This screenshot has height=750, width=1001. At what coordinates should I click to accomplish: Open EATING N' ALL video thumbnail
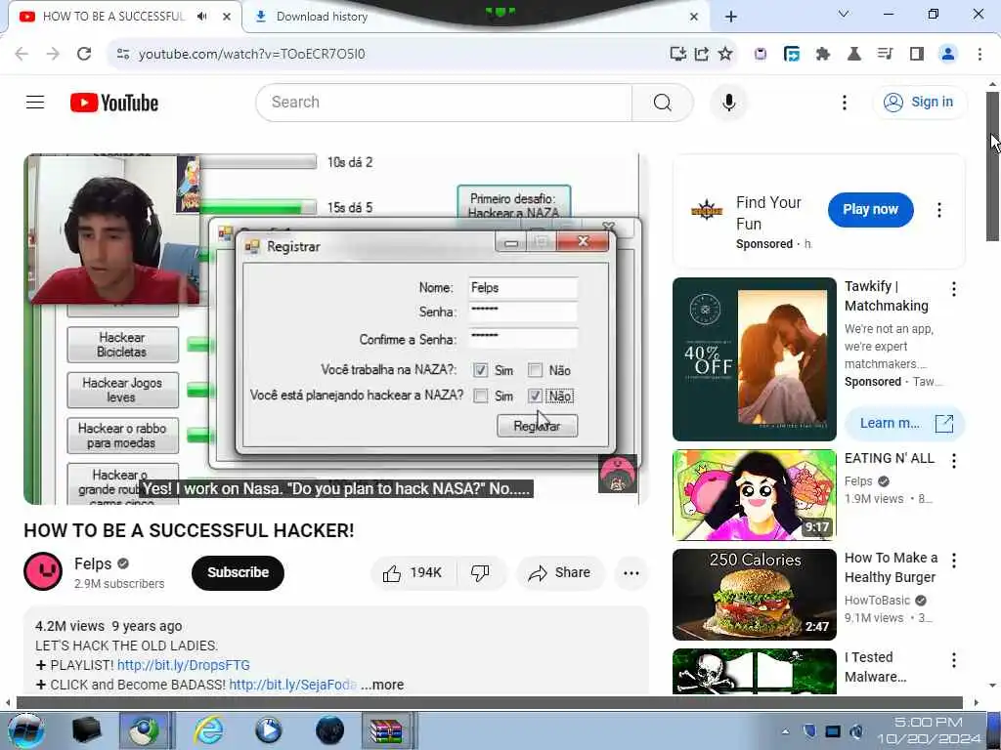coord(754,495)
